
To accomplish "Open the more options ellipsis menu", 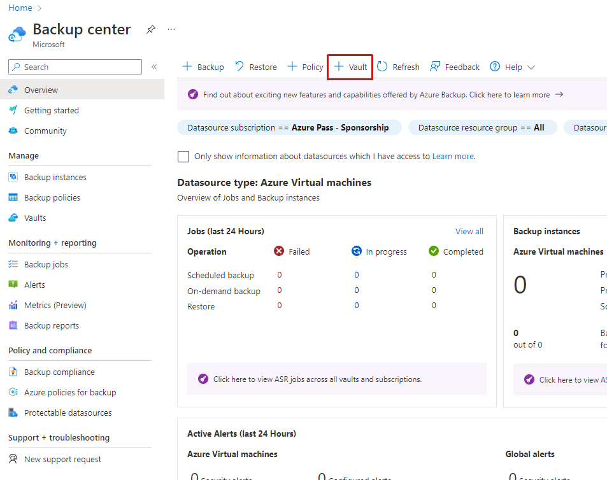I will (x=171, y=29).
